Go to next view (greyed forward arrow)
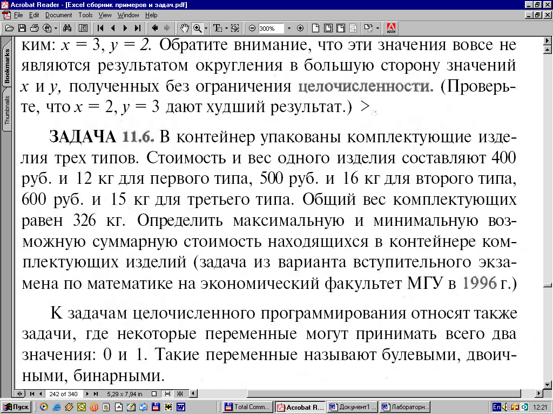The height and width of the screenshot is (414, 553). coord(167,28)
